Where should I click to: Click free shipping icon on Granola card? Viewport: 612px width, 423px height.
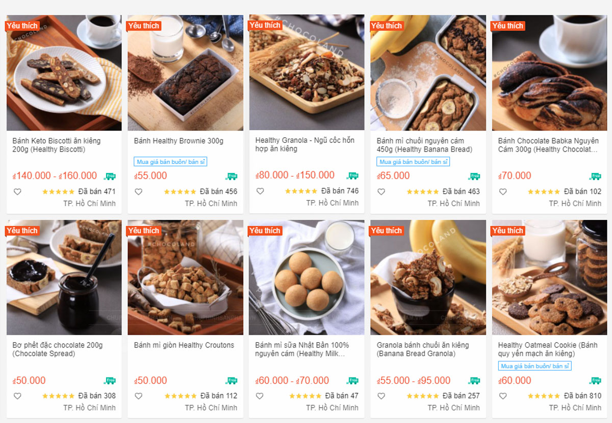(352, 176)
